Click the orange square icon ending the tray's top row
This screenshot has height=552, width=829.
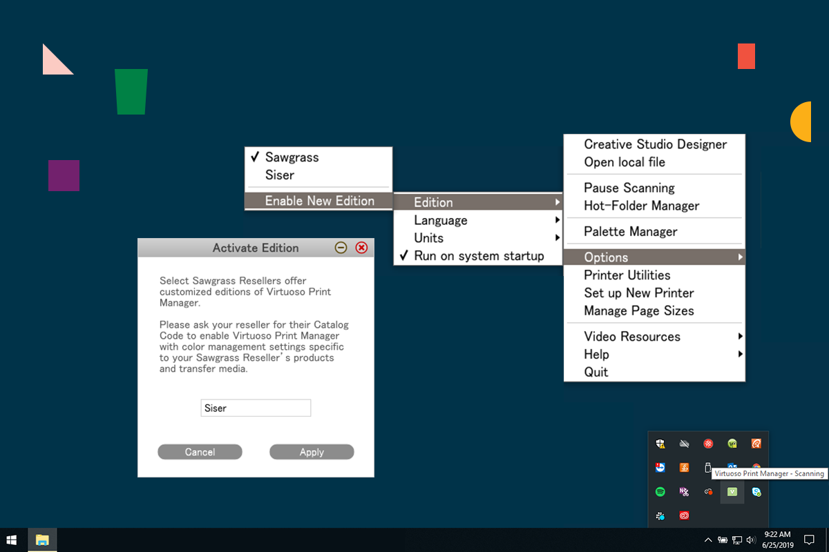(x=756, y=444)
